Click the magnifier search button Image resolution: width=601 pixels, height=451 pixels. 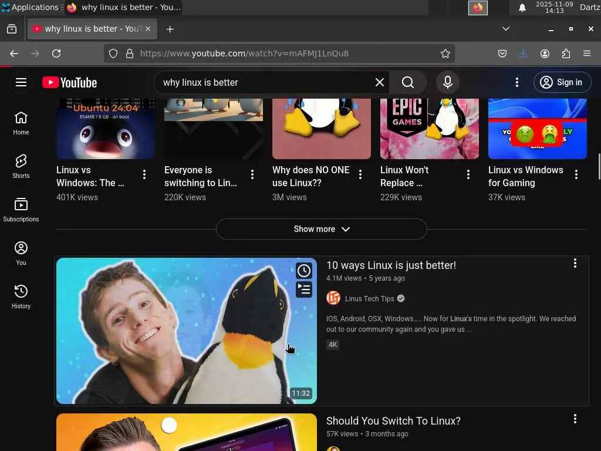click(408, 82)
